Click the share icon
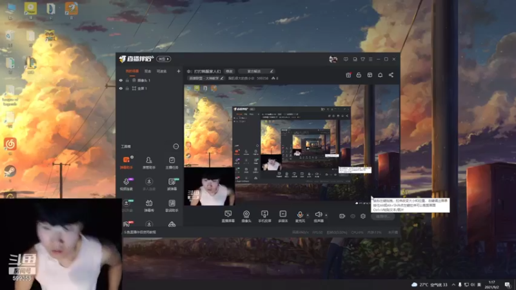The width and height of the screenshot is (516, 290). 391,75
